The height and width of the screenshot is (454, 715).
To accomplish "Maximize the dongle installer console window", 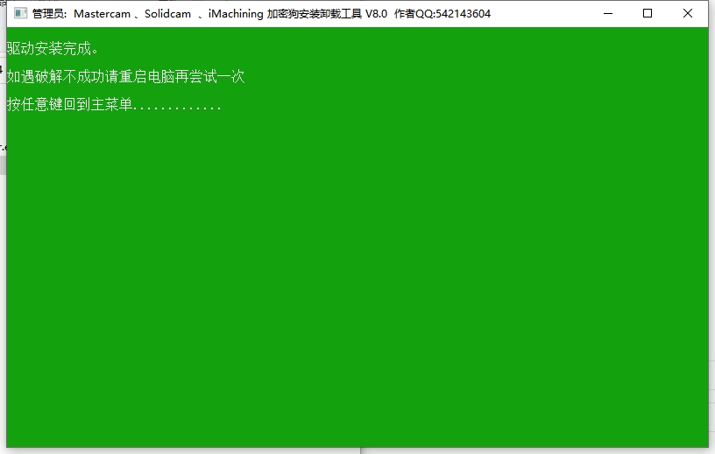I will tap(648, 13).
